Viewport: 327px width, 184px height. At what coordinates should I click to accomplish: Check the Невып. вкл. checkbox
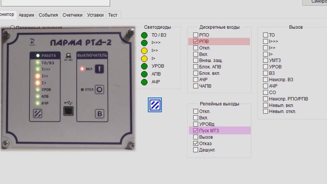(265, 105)
